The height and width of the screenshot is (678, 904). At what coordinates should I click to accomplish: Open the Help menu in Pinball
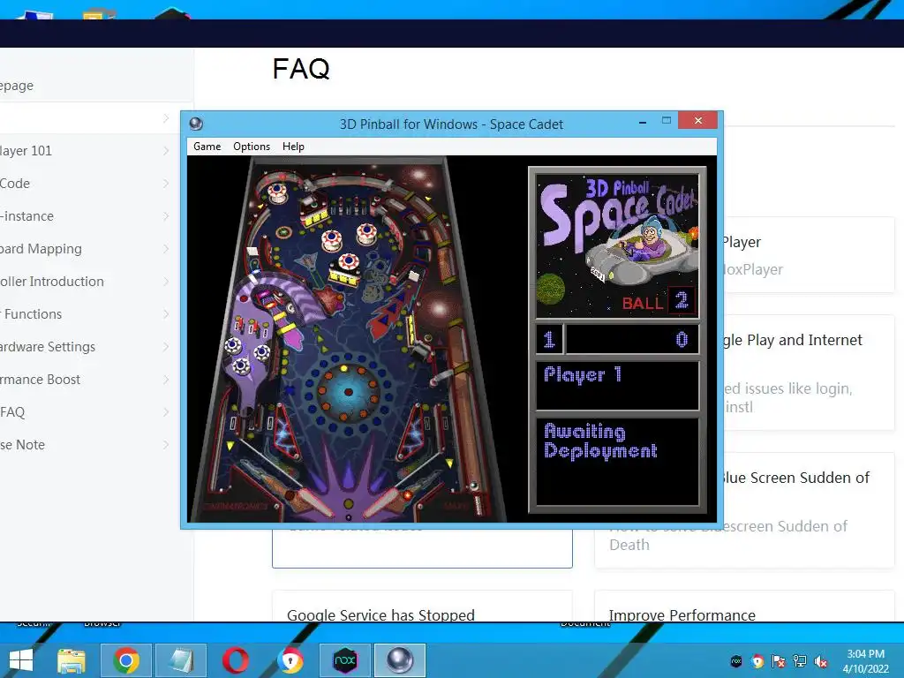pyautogui.click(x=293, y=147)
